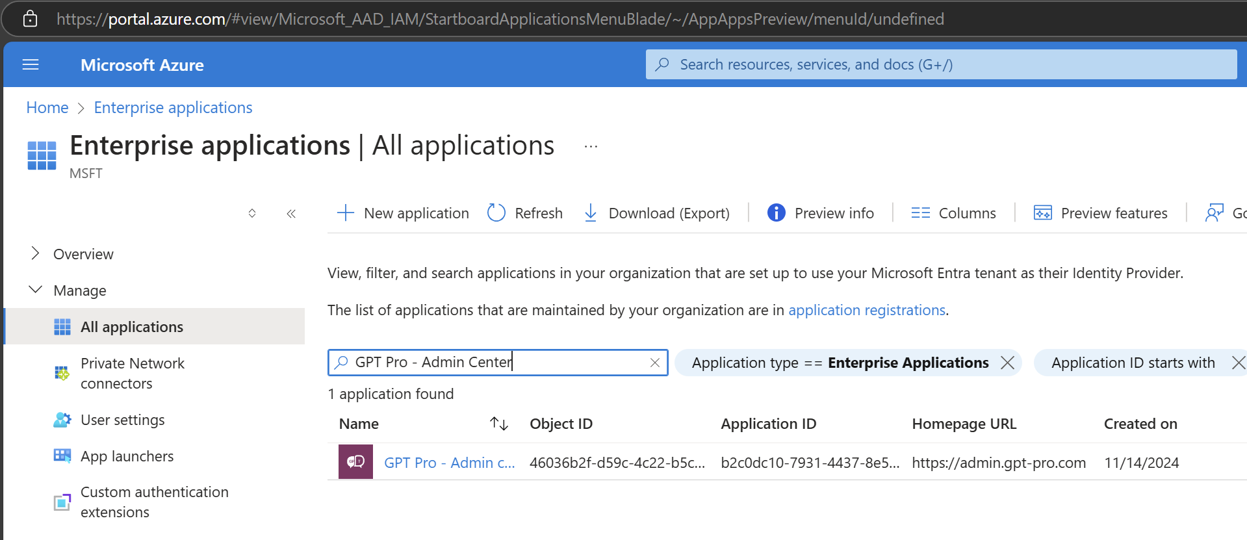Screen dimensions: 1247x540
Task: Remove the Application type filter
Action: [x=1007, y=363]
